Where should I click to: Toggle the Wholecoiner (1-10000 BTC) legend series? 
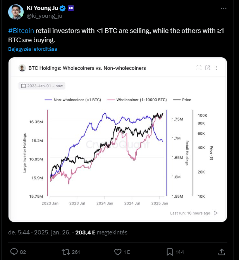click(137, 100)
